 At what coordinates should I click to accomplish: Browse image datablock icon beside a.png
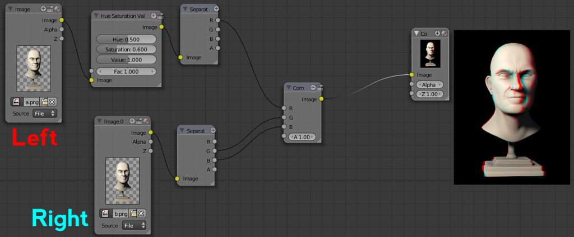[16, 102]
